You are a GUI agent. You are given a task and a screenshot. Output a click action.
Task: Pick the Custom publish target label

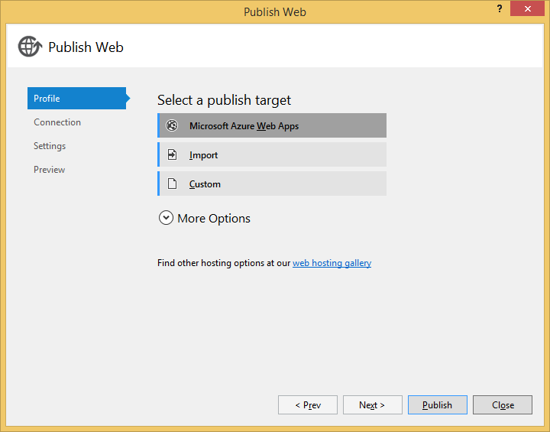(x=205, y=184)
